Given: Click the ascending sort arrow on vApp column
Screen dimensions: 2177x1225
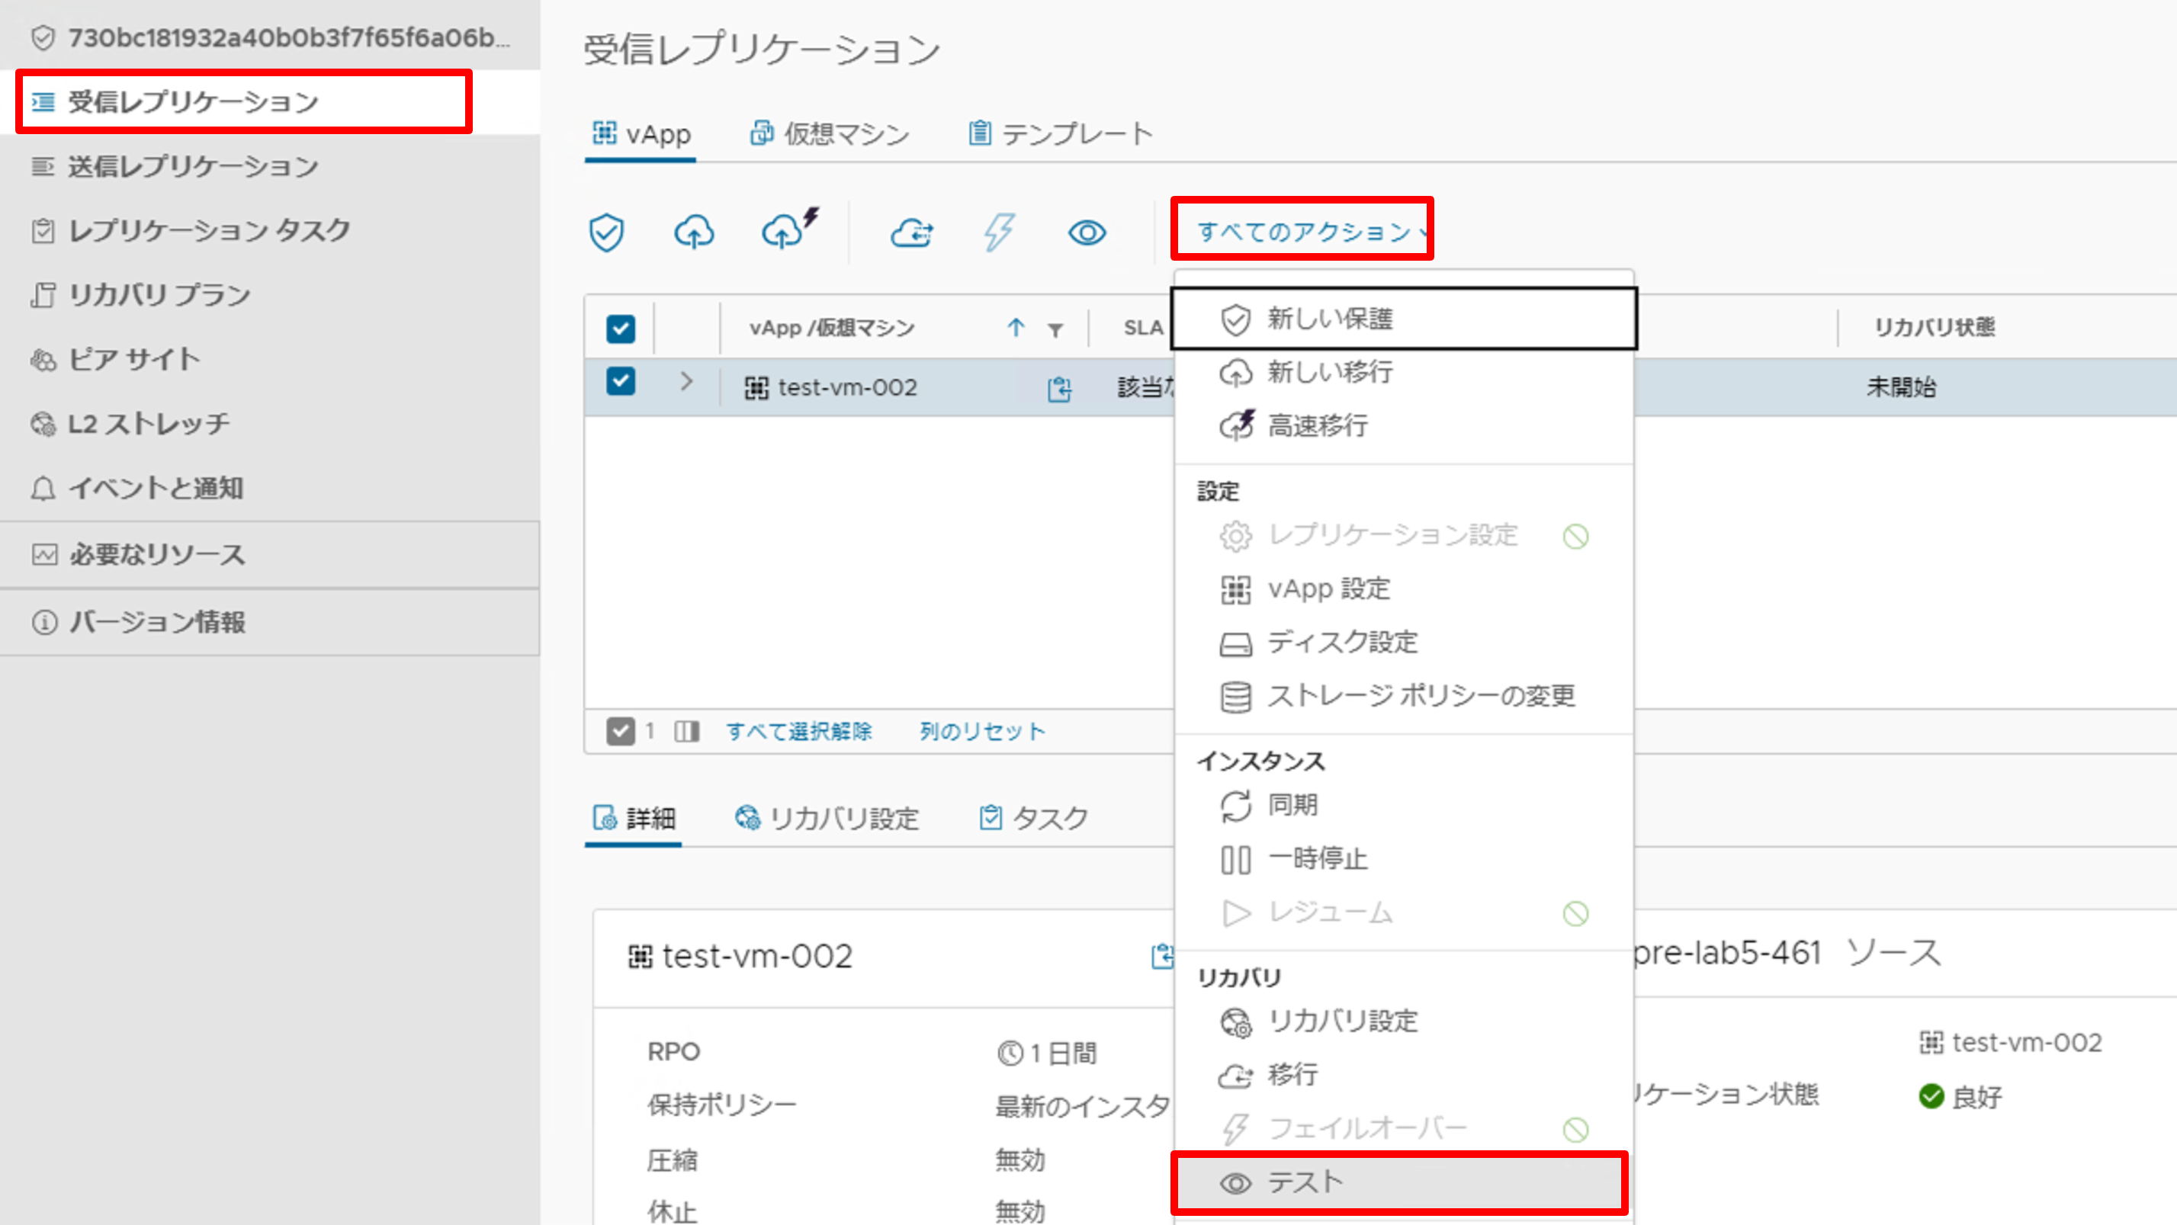Looking at the screenshot, I should pos(1016,328).
